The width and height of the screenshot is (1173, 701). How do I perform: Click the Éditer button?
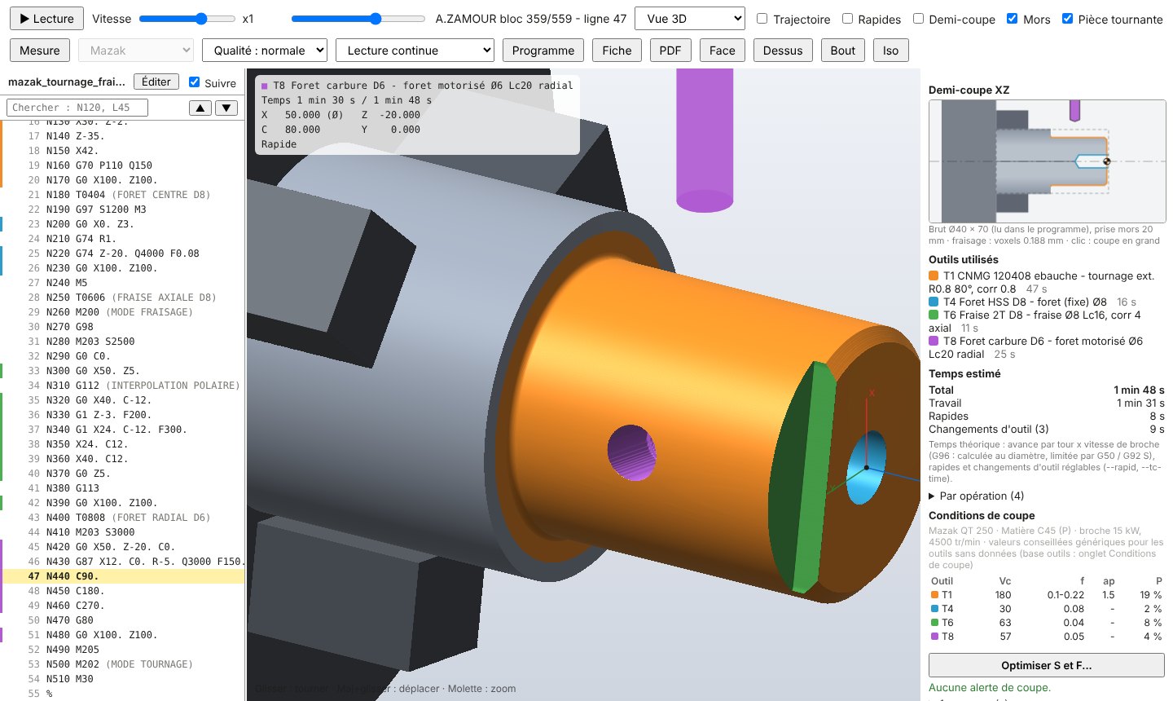[x=156, y=82]
